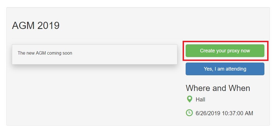Click the Hall venue label
The image size is (276, 137).
click(200, 100)
